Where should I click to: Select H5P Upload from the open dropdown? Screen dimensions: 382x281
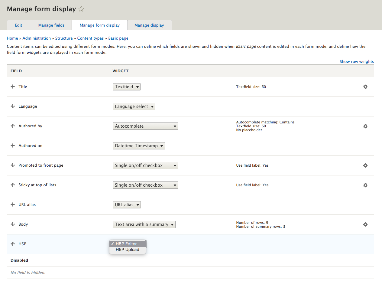tap(127, 250)
